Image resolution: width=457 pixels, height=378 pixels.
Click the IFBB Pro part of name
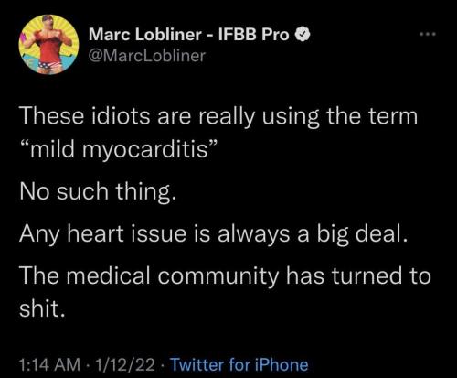pyautogui.click(x=253, y=35)
